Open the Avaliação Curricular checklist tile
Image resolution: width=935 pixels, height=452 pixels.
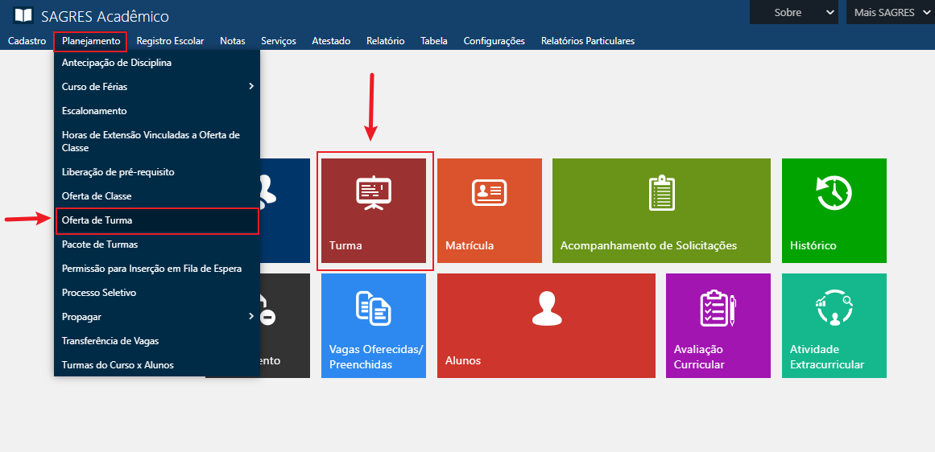pos(718,325)
